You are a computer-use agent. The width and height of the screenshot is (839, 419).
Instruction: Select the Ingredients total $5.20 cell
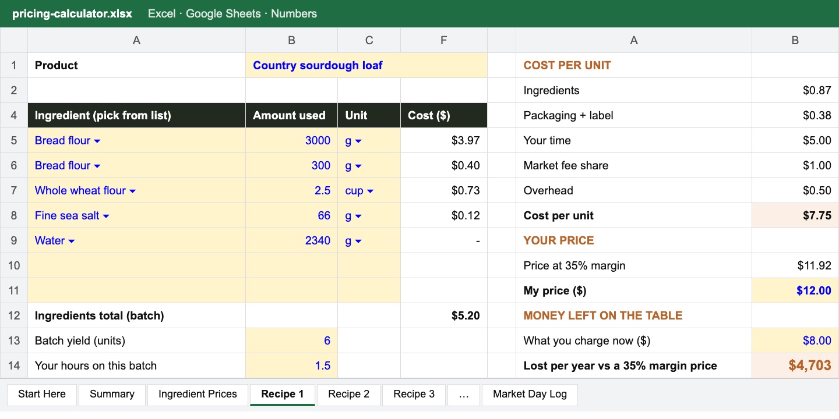[x=443, y=315]
